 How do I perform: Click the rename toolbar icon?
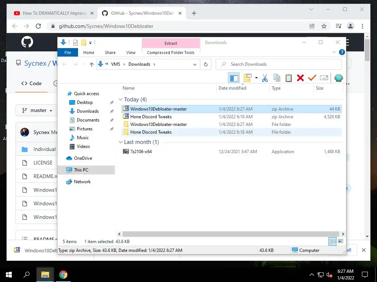(324, 78)
